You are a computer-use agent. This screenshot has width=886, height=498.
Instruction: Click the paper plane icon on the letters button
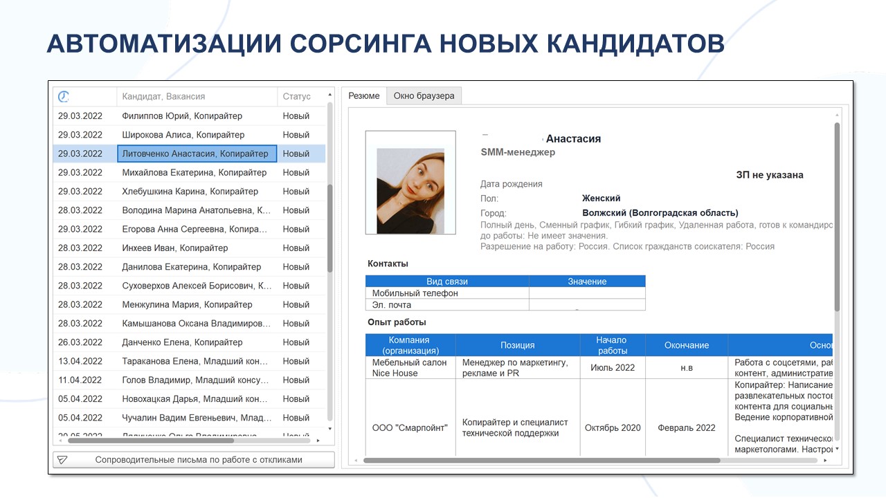tap(62, 459)
